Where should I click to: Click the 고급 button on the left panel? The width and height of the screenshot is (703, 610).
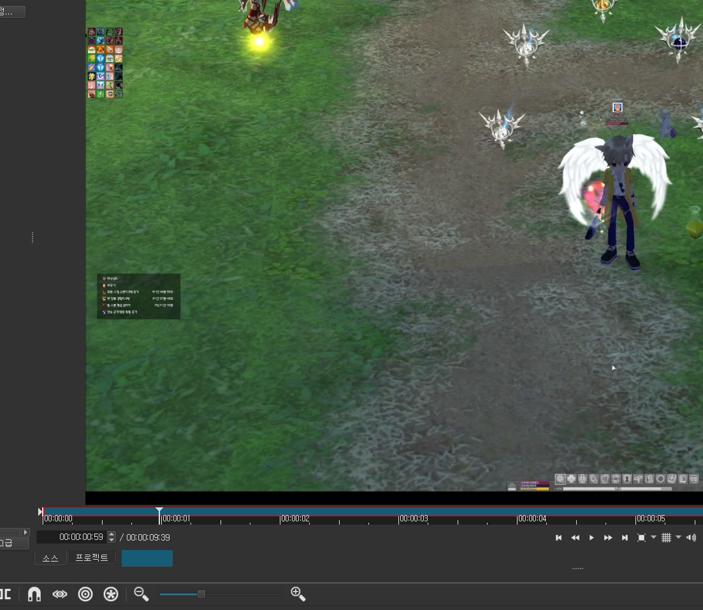13,543
